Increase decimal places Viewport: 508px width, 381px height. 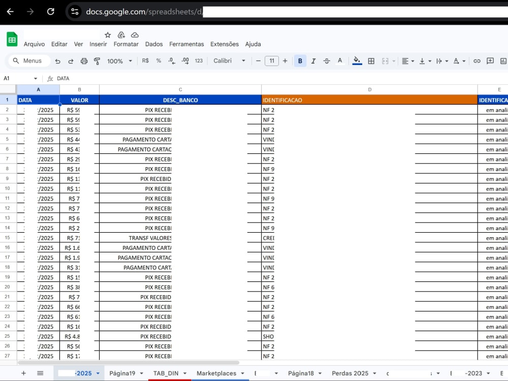(185, 60)
